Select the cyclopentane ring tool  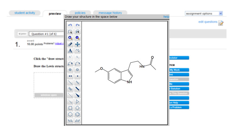(x=77, y=108)
